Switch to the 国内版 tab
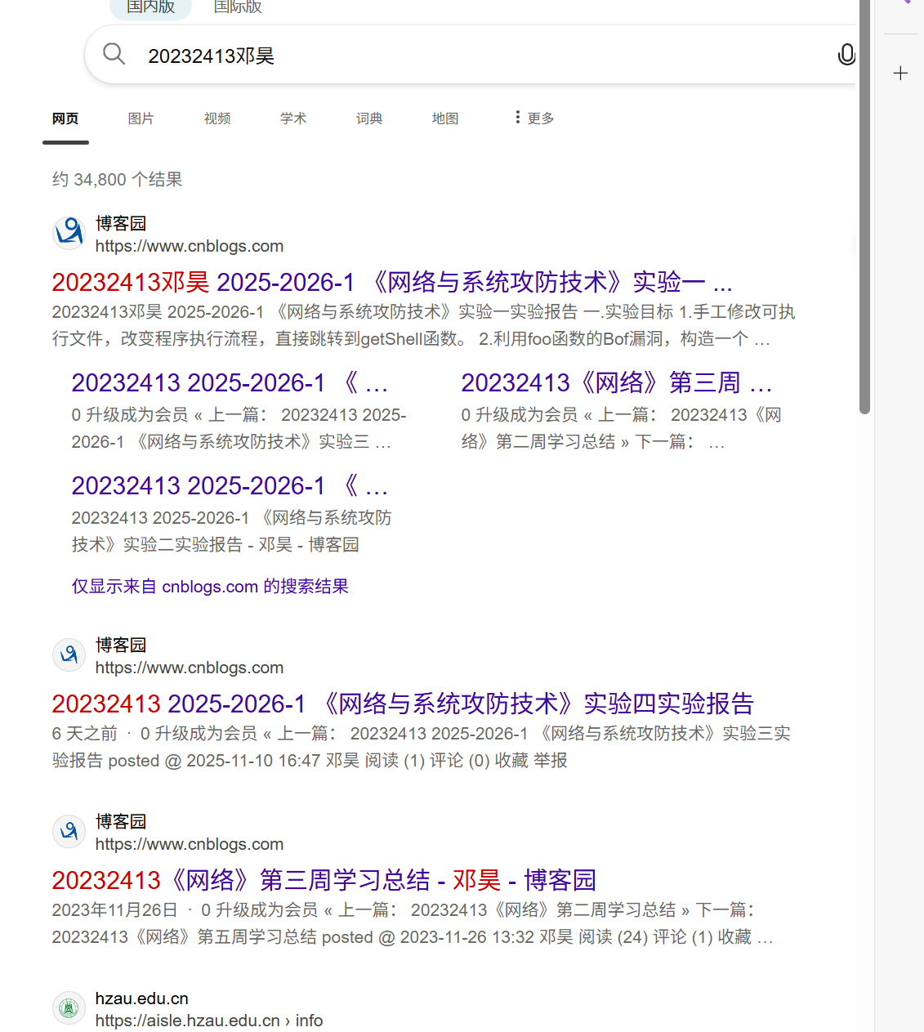Viewport: 924px width, 1032px height. point(150,7)
